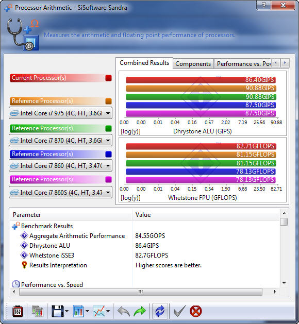This screenshot has height=324, width=299.
Task: Open the Intel Core i7 870 dropdown
Action: point(61,141)
